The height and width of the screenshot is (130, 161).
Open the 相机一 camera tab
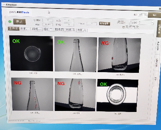tap(25, 29)
